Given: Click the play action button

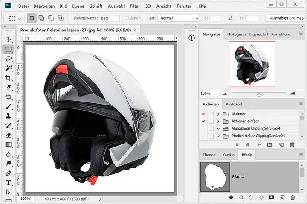Looking at the screenshot, I should pyautogui.click(x=259, y=144).
